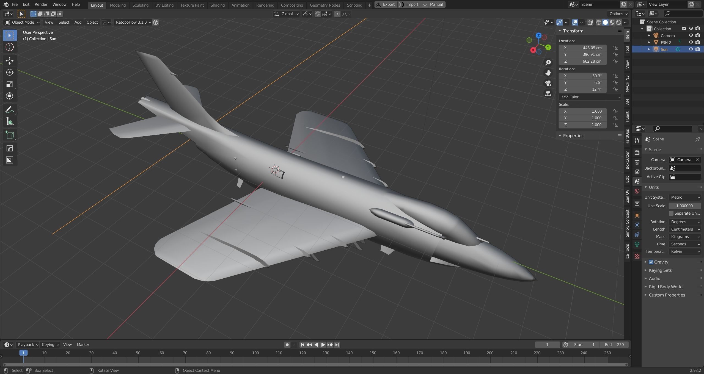Click the Rotation X value field
704x374 pixels.
pos(582,76)
